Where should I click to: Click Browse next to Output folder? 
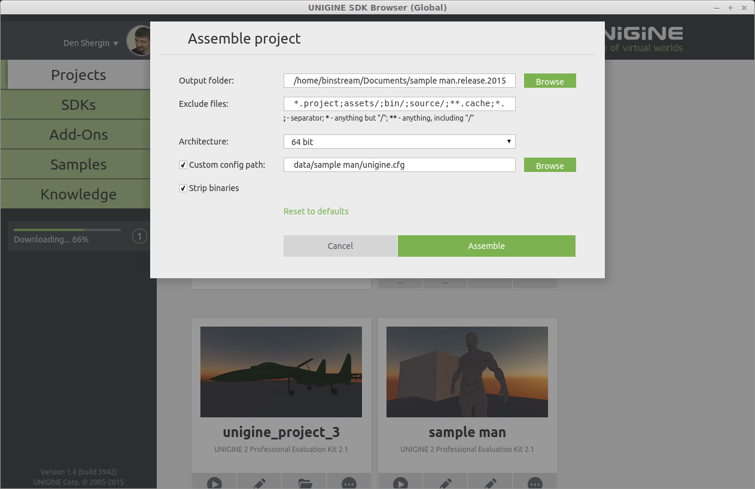click(550, 81)
